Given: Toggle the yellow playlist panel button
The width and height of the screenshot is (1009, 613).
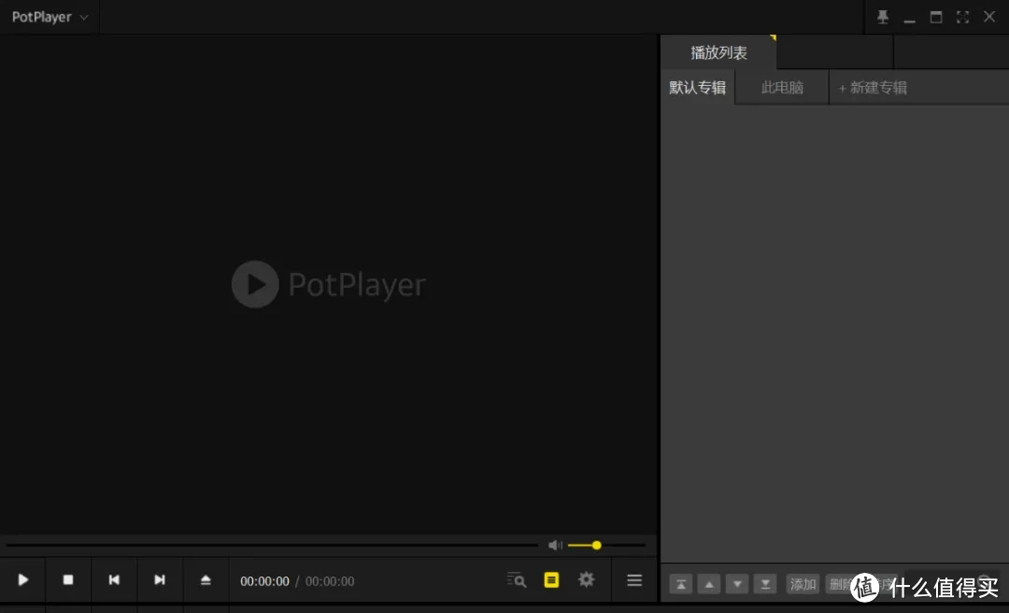Looking at the screenshot, I should point(551,580).
